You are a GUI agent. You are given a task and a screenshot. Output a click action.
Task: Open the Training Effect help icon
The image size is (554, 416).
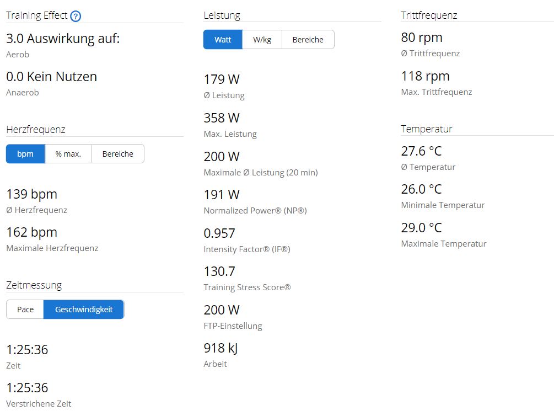click(76, 16)
